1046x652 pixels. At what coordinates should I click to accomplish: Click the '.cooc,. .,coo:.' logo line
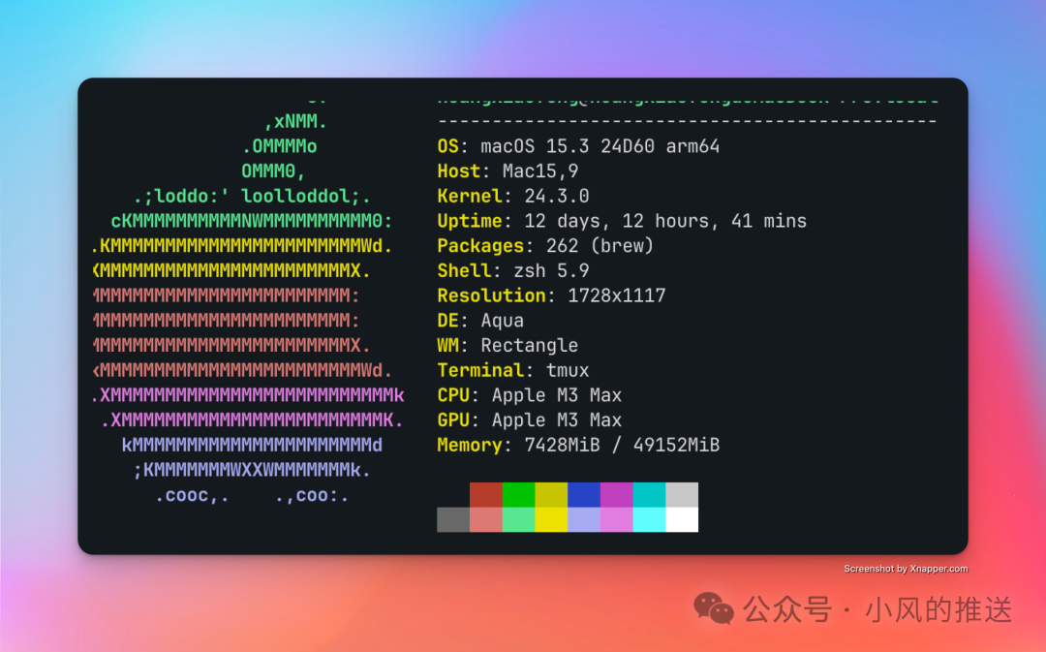point(252,496)
